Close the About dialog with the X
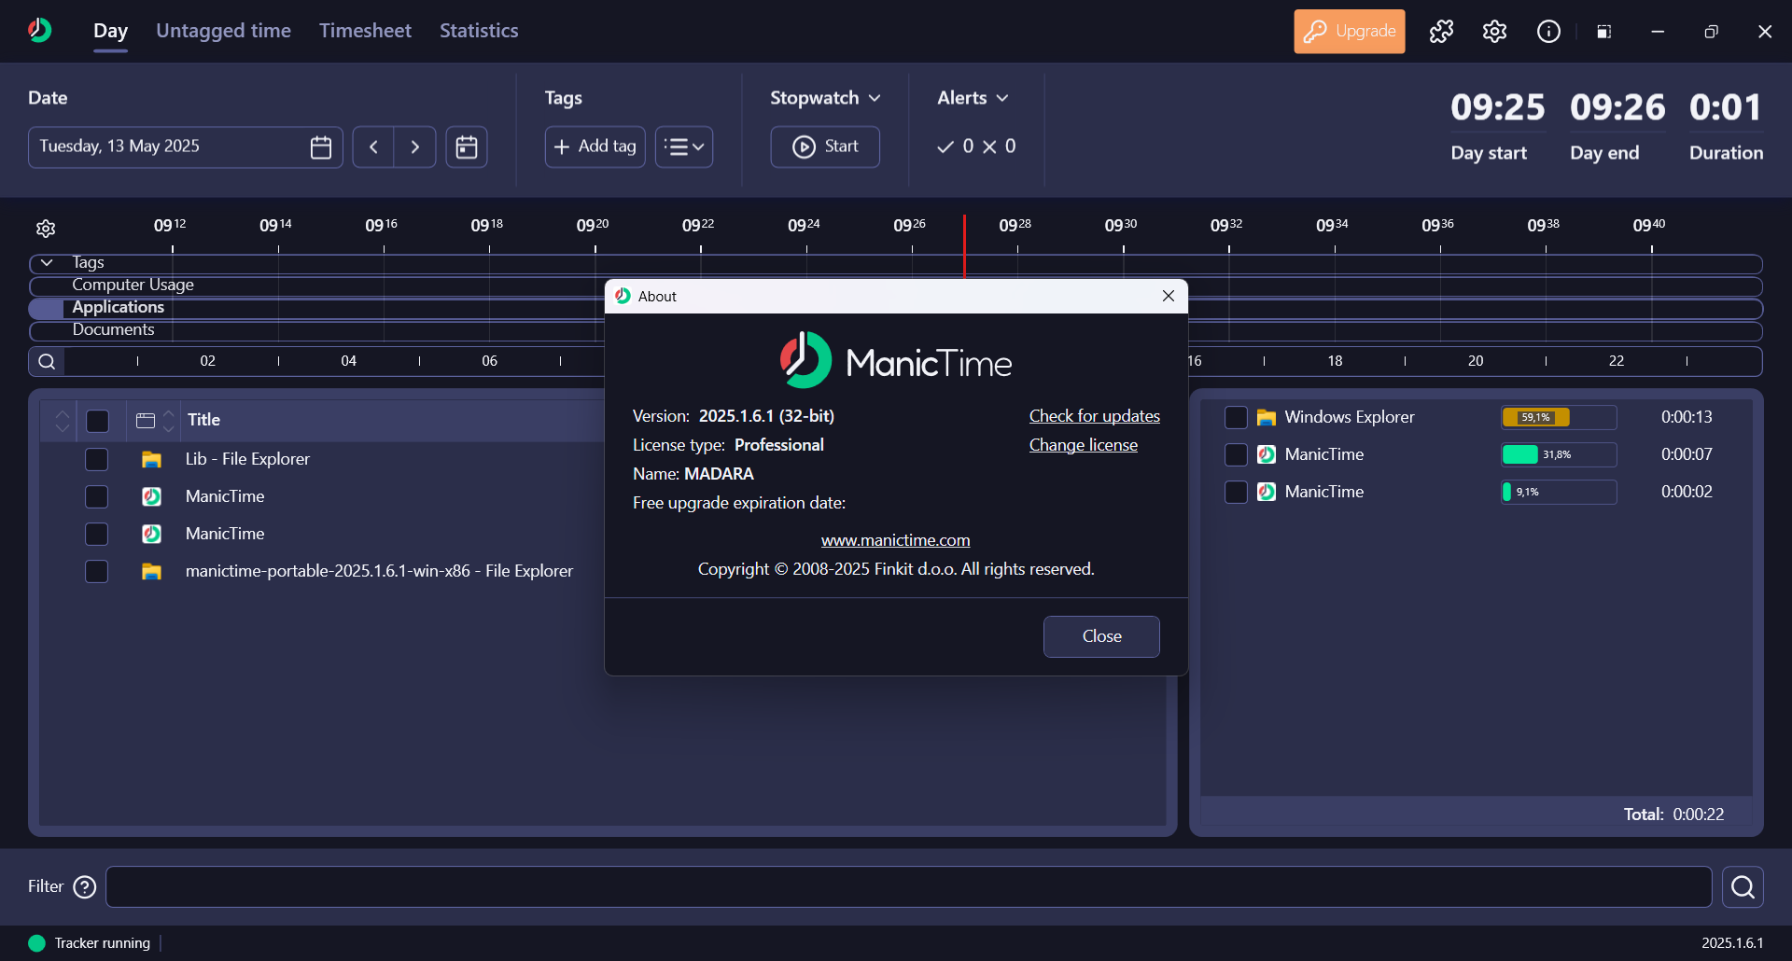This screenshot has height=961, width=1792. [x=1169, y=296]
